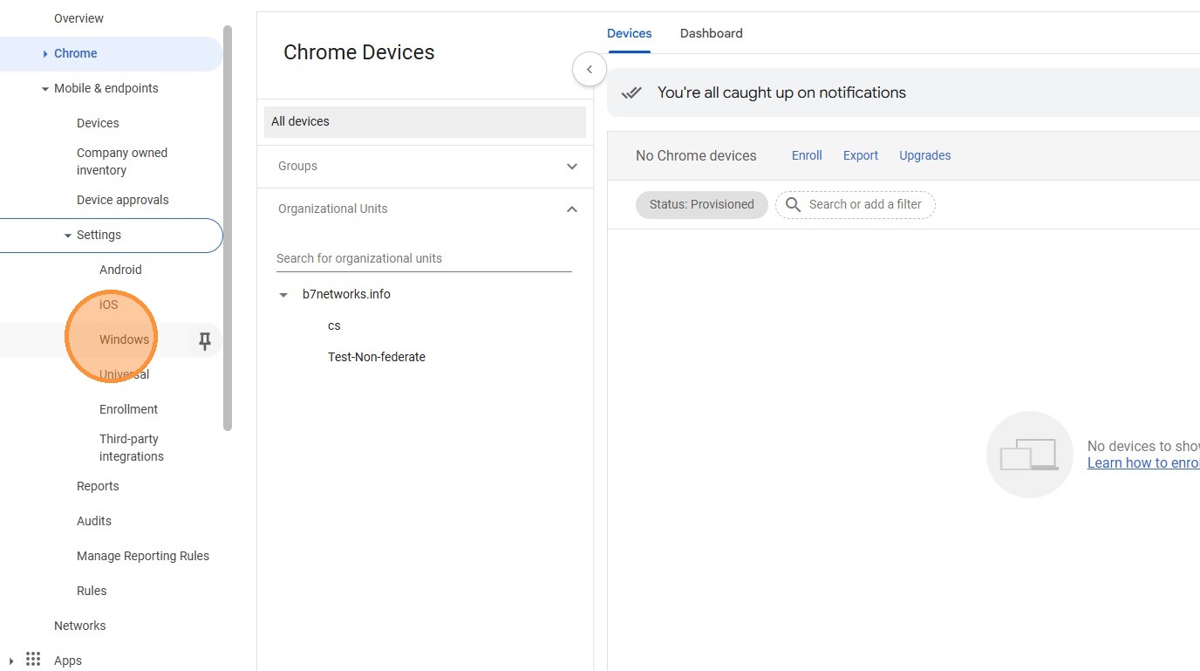Image resolution: width=1200 pixels, height=671 pixels.
Task: Open Reports in the sidebar
Action: coord(98,486)
